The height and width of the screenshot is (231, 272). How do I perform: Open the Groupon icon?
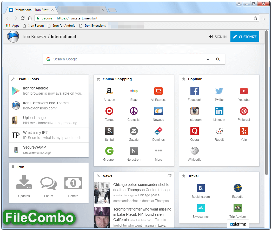(109, 151)
